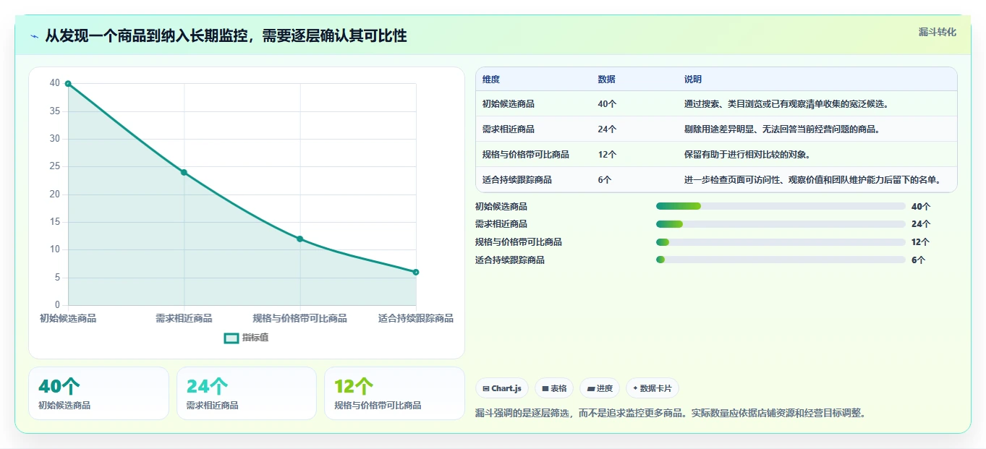The height and width of the screenshot is (449, 986).
Task: Click x-axis label 适合持续跟踪商品
Action: 416,318
